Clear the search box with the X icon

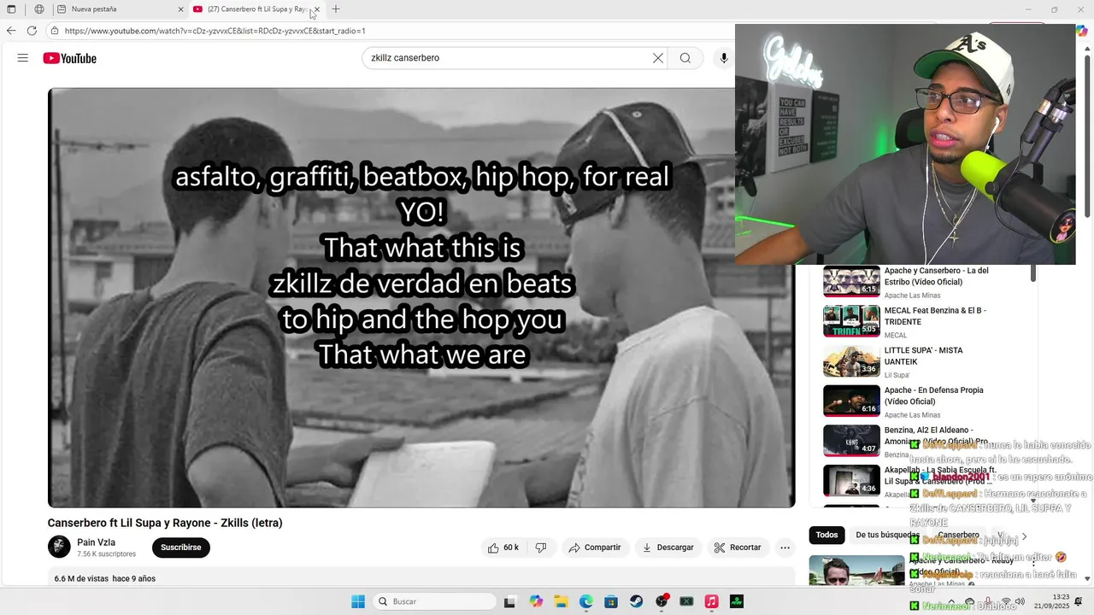pos(657,58)
